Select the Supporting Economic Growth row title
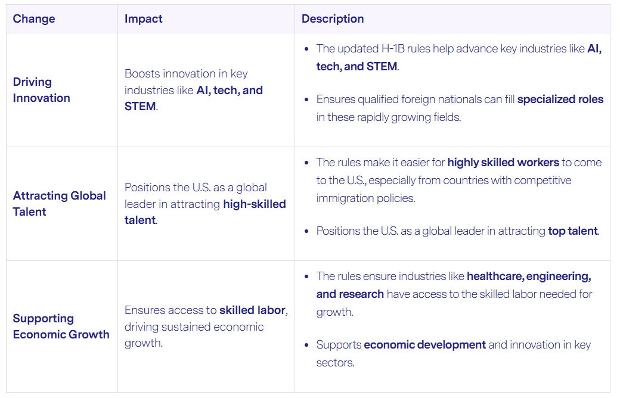Viewport: 620px width, 398px height. [x=61, y=326]
